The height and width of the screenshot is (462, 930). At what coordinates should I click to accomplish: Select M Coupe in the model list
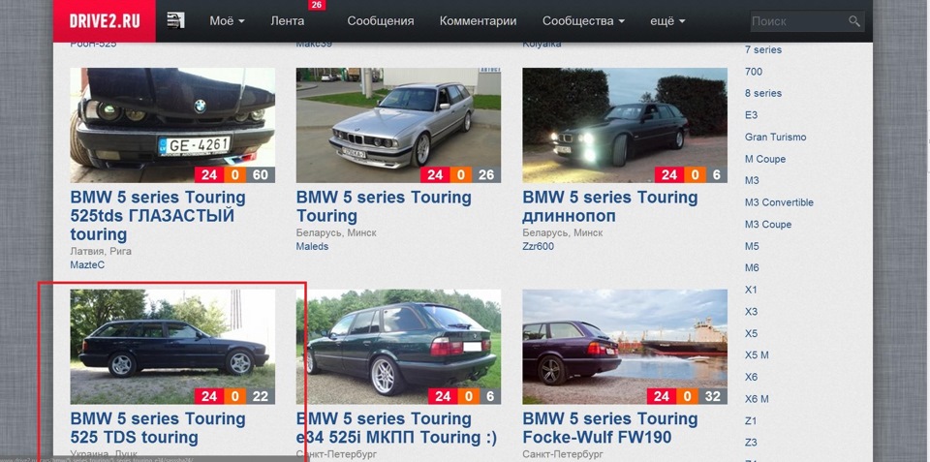[x=765, y=159]
